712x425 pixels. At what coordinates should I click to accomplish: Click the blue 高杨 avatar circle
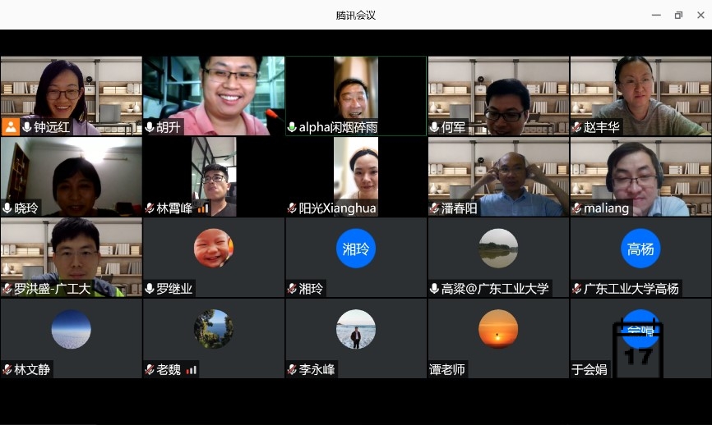coord(640,249)
